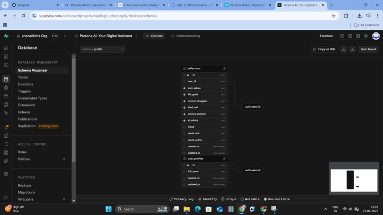Click the Auto layout button
Image resolution: width=383 pixels, height=215 pixels.
[x=368, y=49]
